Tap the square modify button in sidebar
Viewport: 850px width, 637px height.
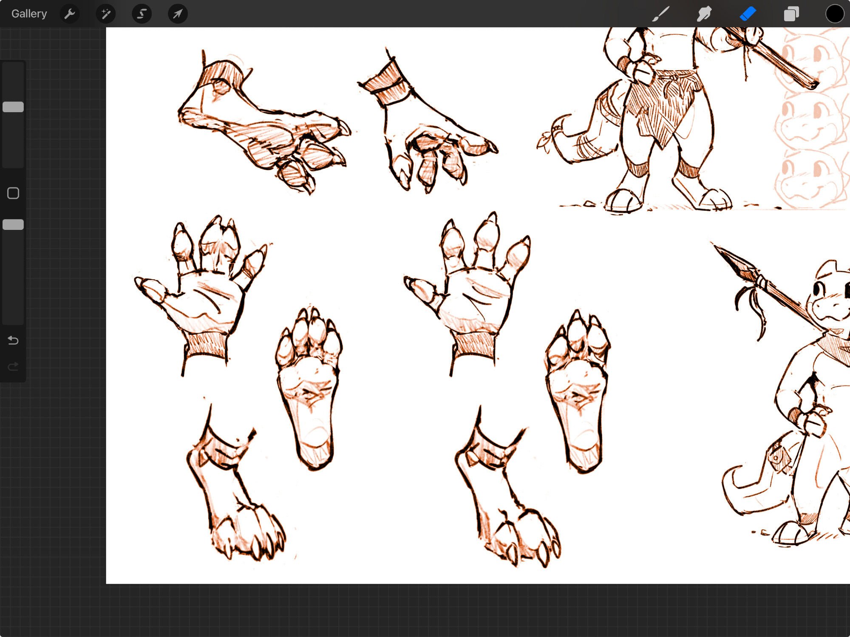click(x=13, y=193)
